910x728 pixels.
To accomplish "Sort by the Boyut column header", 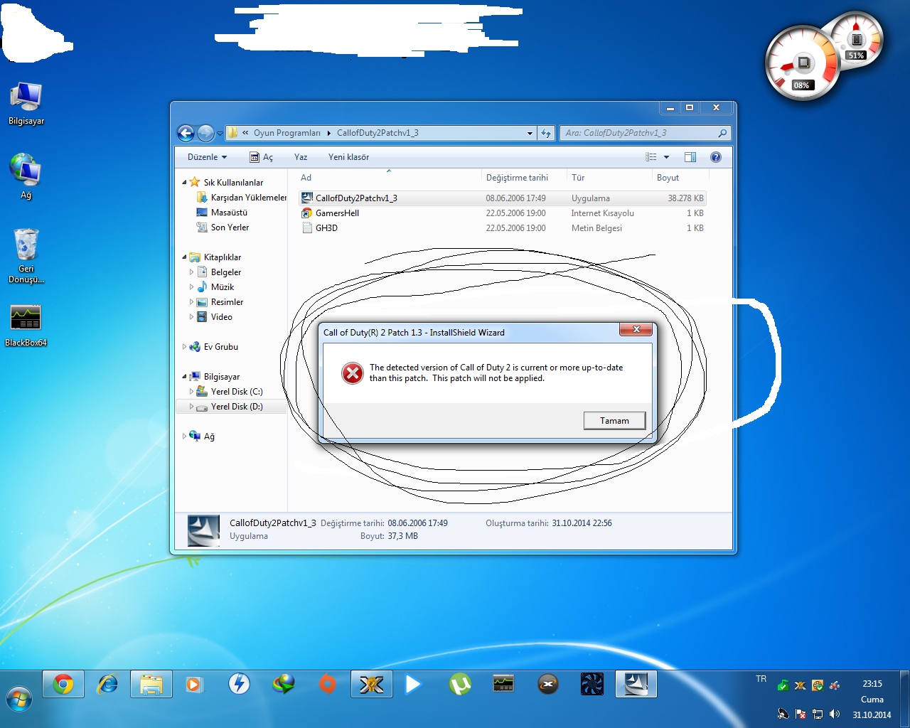I will tap(680, 178).
